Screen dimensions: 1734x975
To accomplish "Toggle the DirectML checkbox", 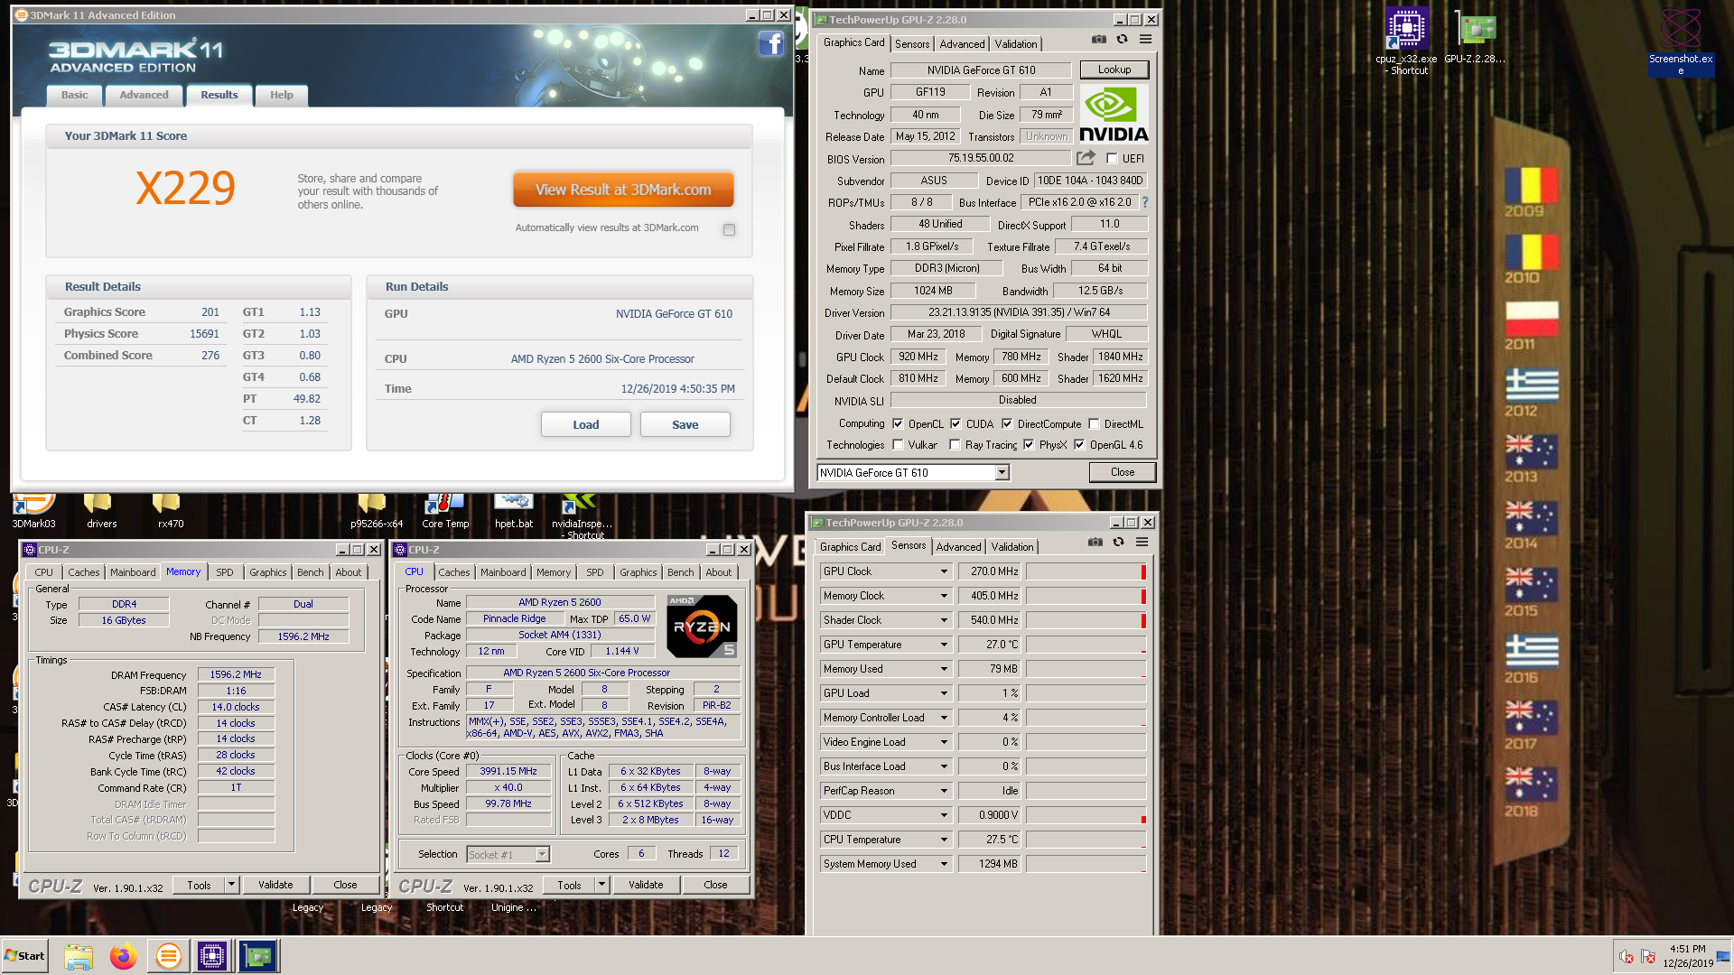I will pos(1094,423).
